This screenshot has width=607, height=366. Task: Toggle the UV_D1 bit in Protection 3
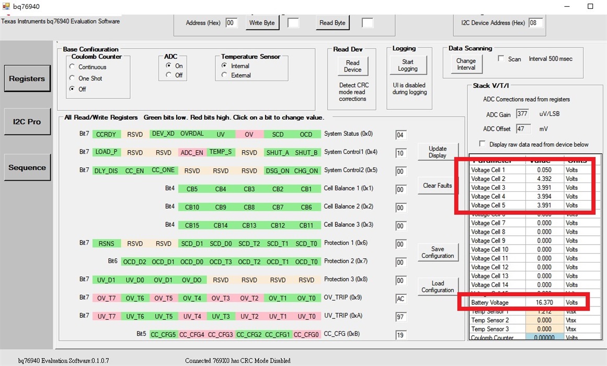click(x=106, y=280)
